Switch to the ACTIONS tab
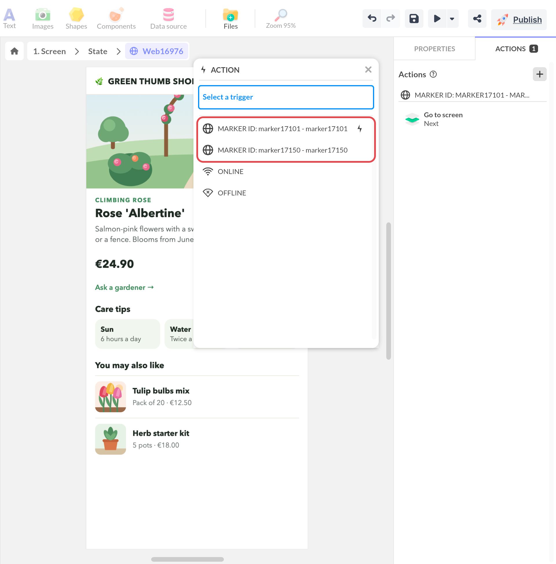556x564 pixels. coord(516,49)
